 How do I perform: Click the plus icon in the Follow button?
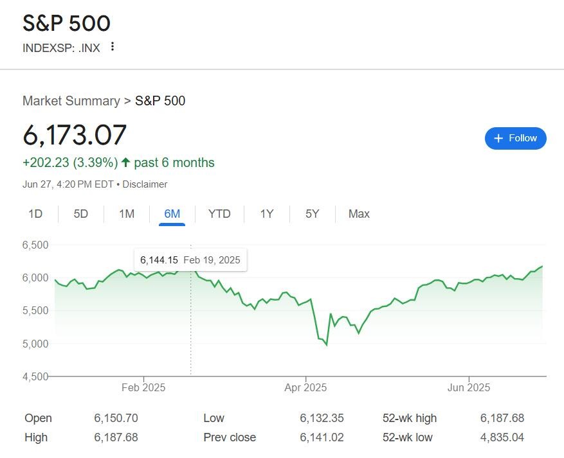[x=498, y=138]
